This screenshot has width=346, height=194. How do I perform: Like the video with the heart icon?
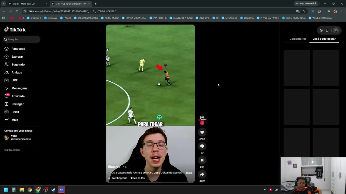[202, 132]
